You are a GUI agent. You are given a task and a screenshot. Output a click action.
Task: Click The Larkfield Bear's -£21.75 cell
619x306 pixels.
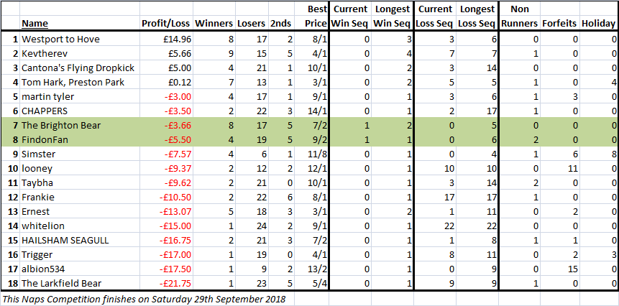pyautogui.click(x=166, y=284)
